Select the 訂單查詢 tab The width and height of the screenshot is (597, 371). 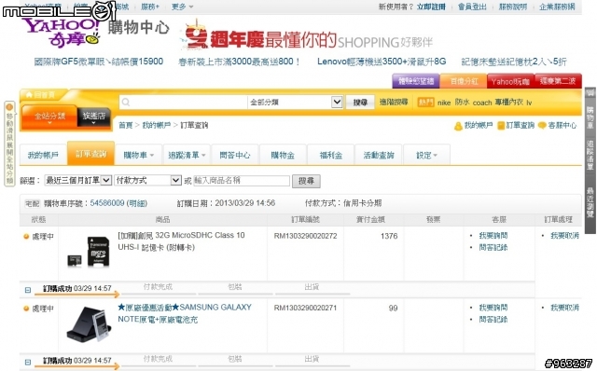[x=91, y=154]
